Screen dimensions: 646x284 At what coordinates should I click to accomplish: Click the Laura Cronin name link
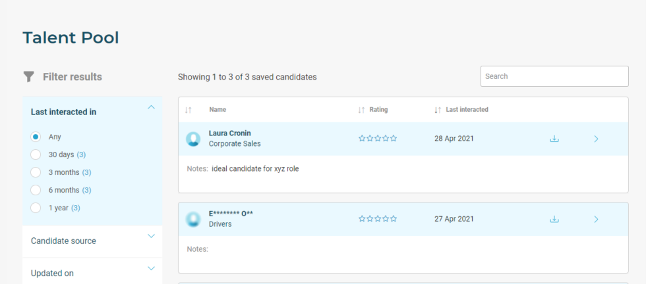click(x=229, y=133)
